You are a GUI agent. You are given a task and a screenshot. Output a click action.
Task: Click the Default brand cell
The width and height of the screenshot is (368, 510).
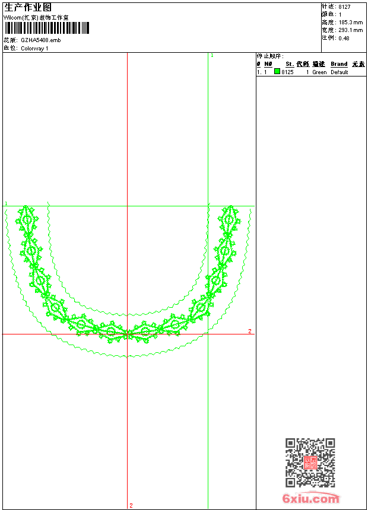point(340,72)
